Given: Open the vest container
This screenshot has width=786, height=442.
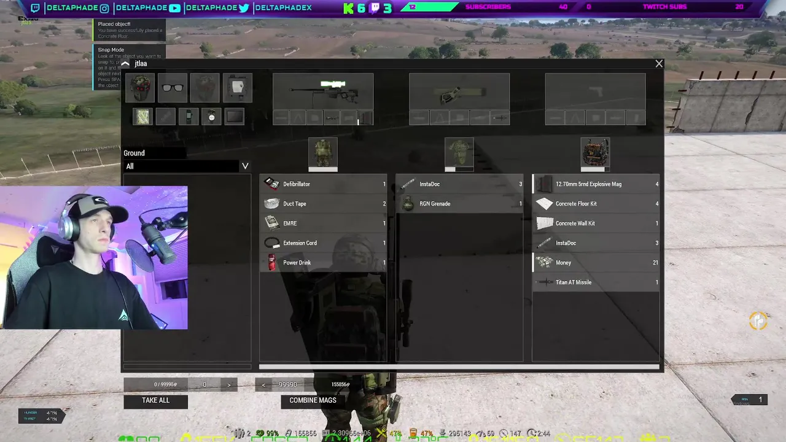Looking at the screenshot, I should pos(459,152).
